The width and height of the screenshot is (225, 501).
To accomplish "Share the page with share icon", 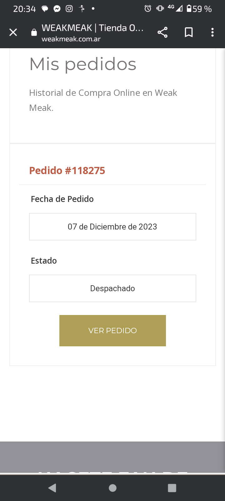I will click(162, 32).
